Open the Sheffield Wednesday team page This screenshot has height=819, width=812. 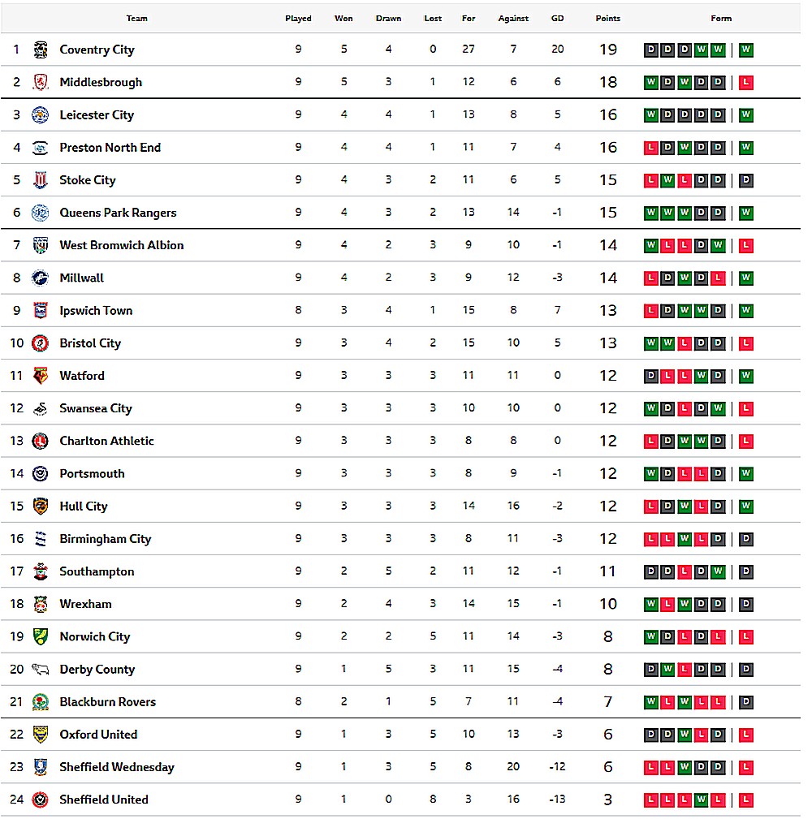coord(117,767)
